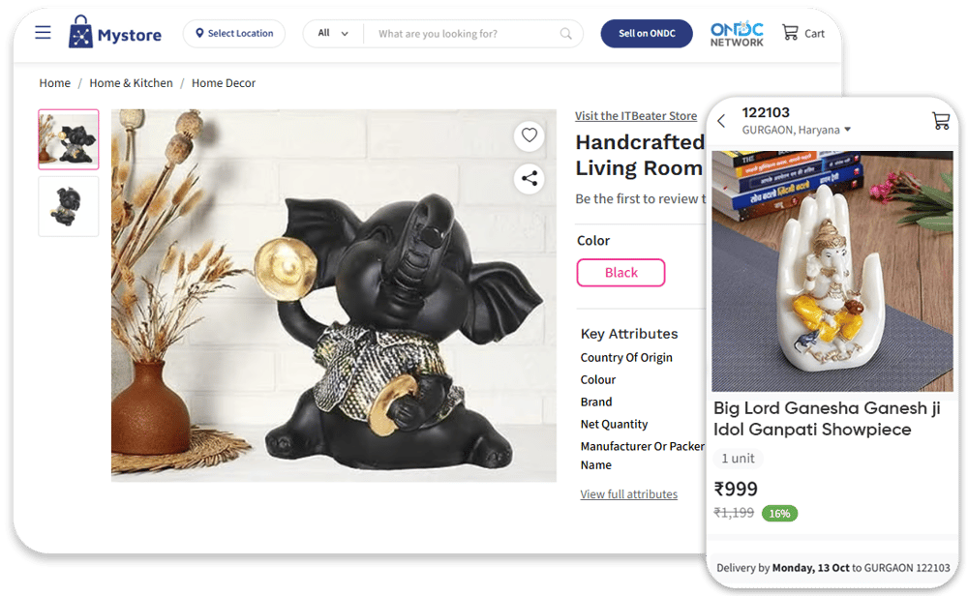Add product to wishlist with heart icon

pos(529,135)
